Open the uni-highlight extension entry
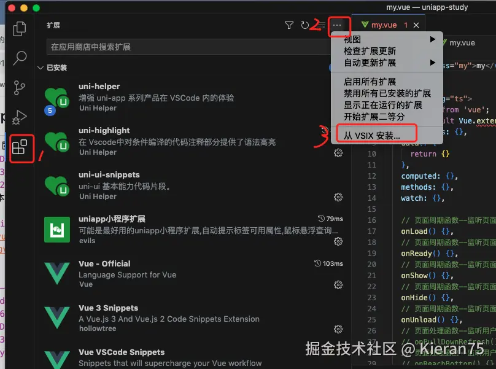The width and height of the screenshot is (496, 369). pyautogui.click(x=193, y=142)
